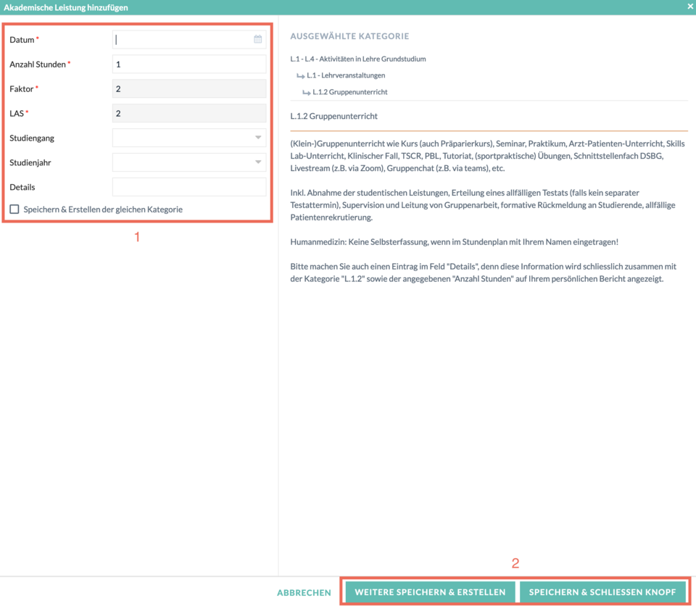
Task: Select L.1 - L.4 Aktivitäten in Lehre Grundstudium
Action: [x=357, y=59]
